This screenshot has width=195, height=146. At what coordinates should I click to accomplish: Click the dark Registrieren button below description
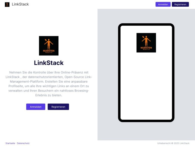click(x=58, y=107)
